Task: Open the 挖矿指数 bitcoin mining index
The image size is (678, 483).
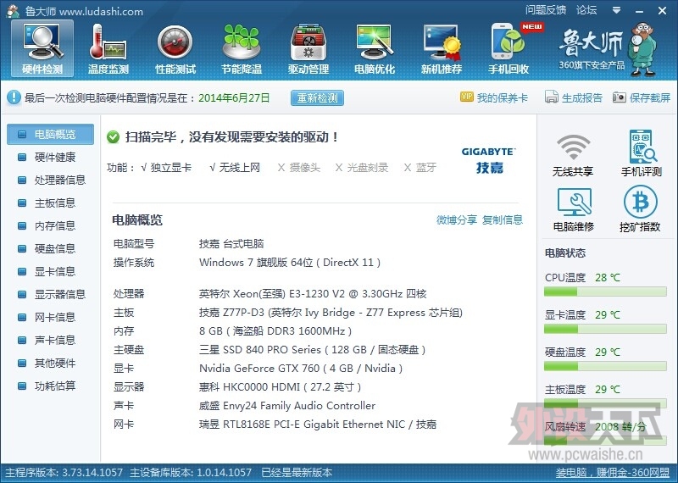Action: [x=640, y=208]
